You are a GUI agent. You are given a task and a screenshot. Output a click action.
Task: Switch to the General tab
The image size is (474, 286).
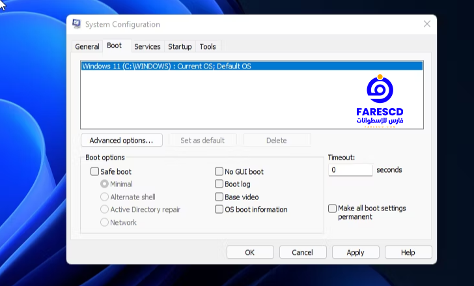pos(87,46)
